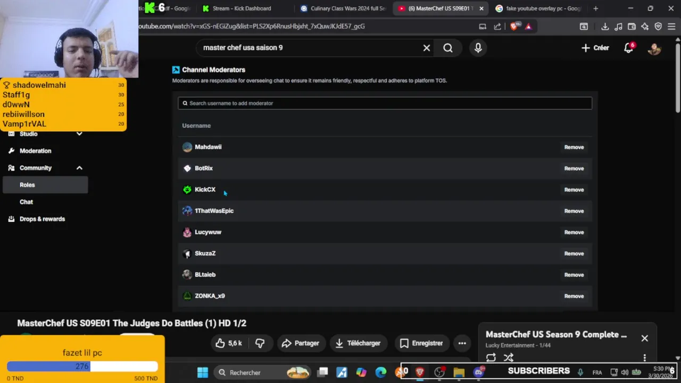The width and height of the screenshot is (681, 383).
Task: Click Partager to share video
Action: point(301,344)
